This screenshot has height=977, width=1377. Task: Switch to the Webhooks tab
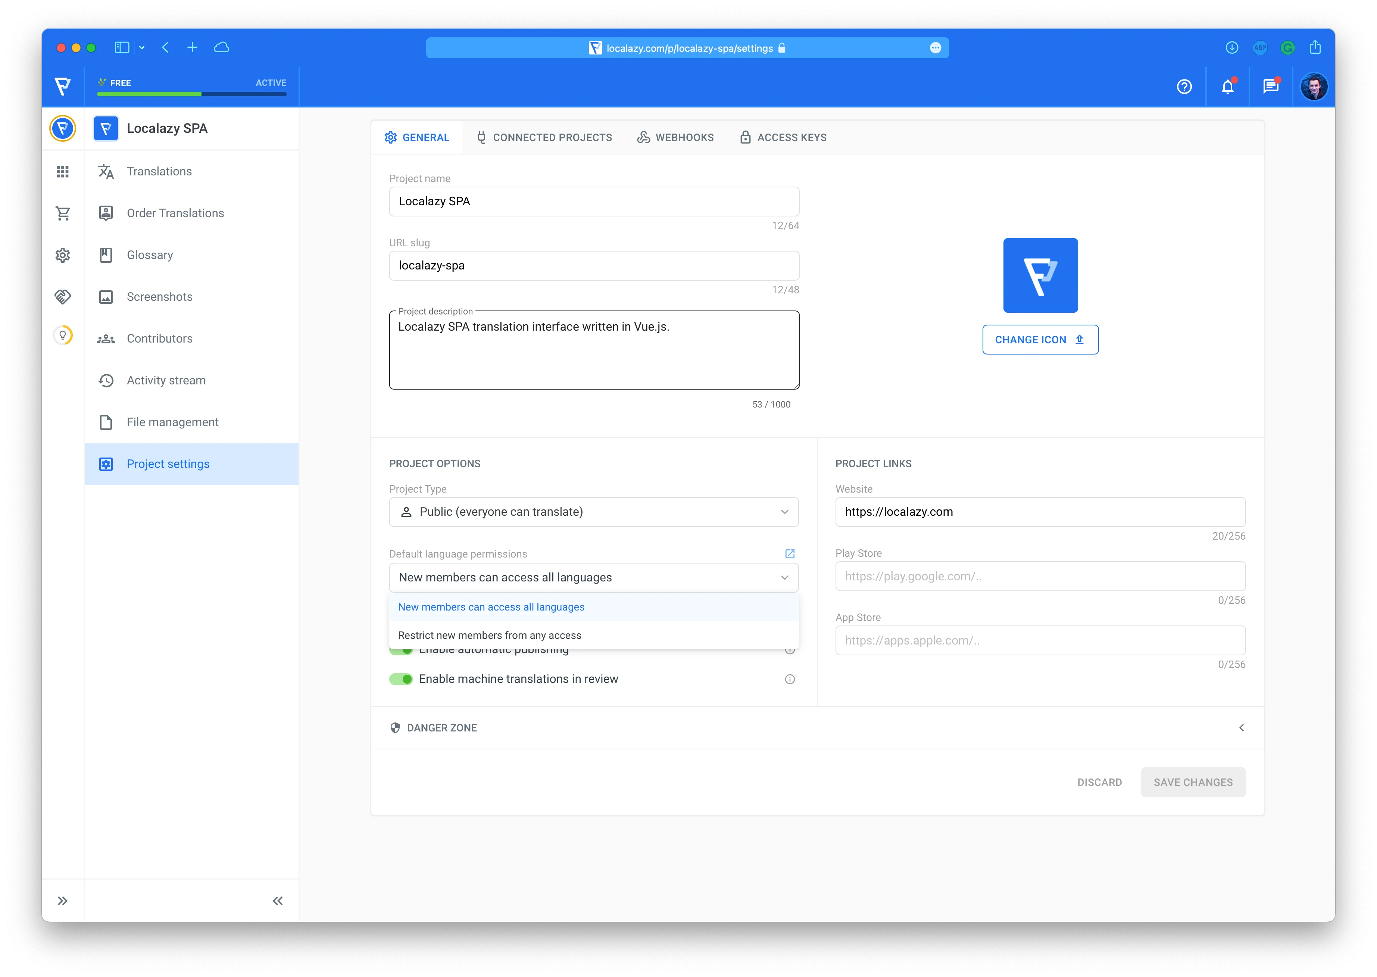pos(675,138)
